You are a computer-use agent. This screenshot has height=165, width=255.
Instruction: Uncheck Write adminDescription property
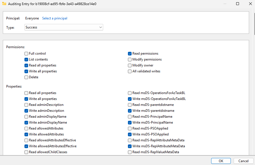pyautogui.click(x=26, y=111)
